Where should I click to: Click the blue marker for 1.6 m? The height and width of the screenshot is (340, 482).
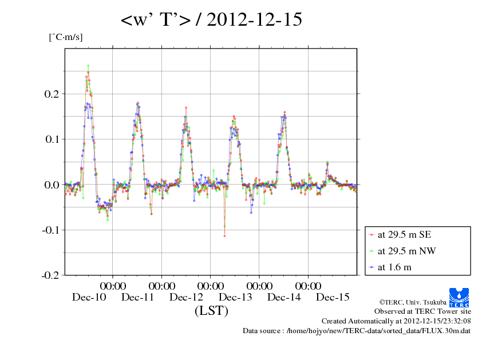click(372, 267)
